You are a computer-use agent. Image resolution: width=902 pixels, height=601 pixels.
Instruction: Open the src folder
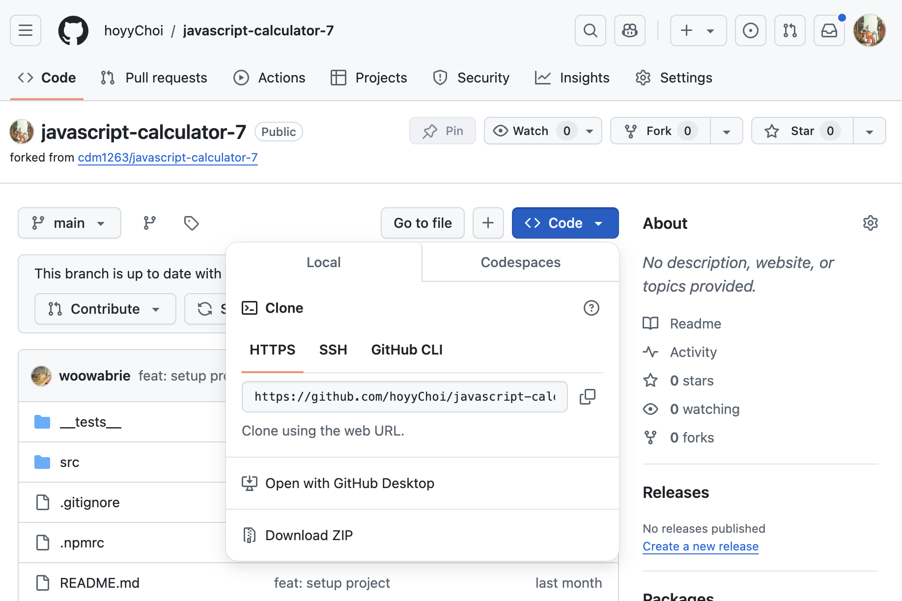(70, 462)
